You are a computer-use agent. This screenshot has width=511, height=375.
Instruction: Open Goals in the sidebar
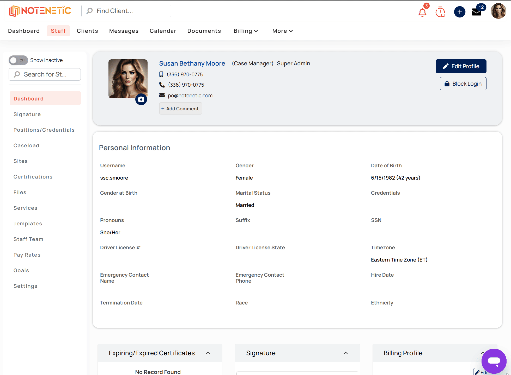pos(21,270)
